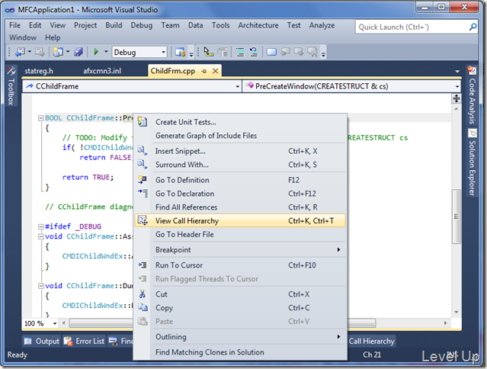Click the Previous Bookmark toolbar icon
This screenshot has height=369, width=487.
coord(285,52)
